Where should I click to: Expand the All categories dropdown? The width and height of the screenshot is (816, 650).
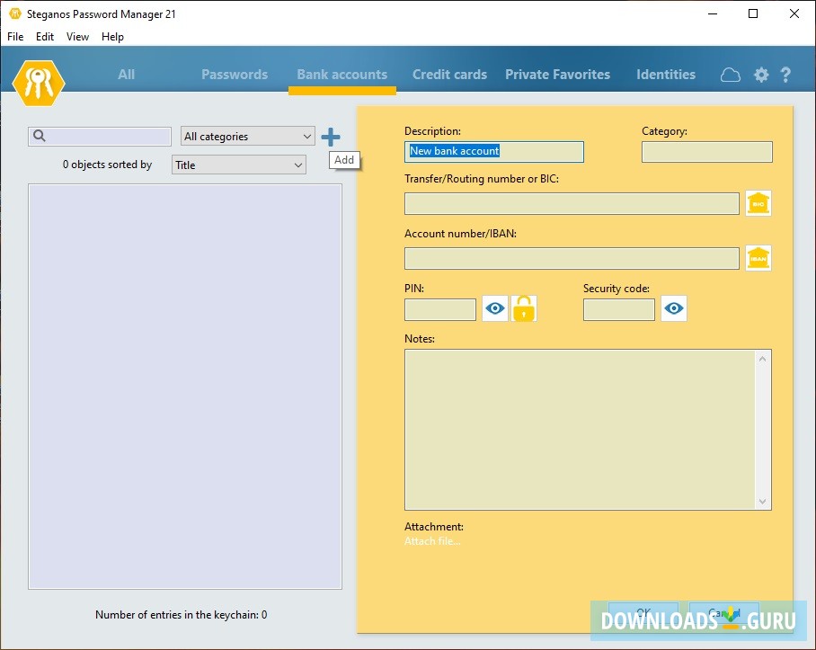click(247, 137)
